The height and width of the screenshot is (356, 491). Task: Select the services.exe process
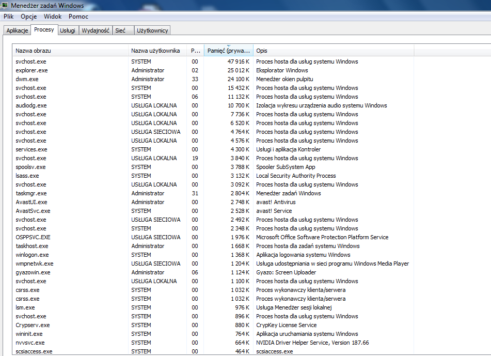pos(213,149)
